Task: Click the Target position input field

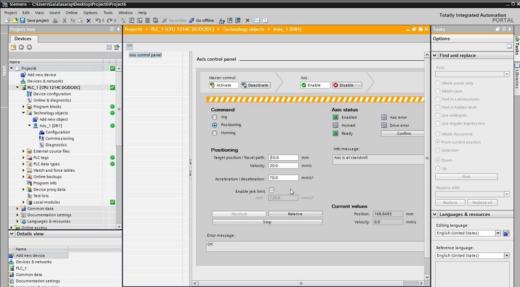Action: tap(283, 158)
